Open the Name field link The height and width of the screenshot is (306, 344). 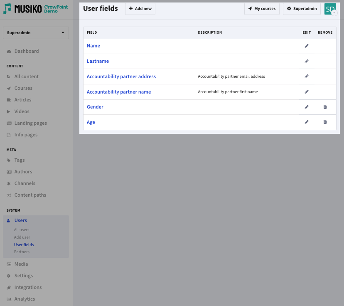93,46
